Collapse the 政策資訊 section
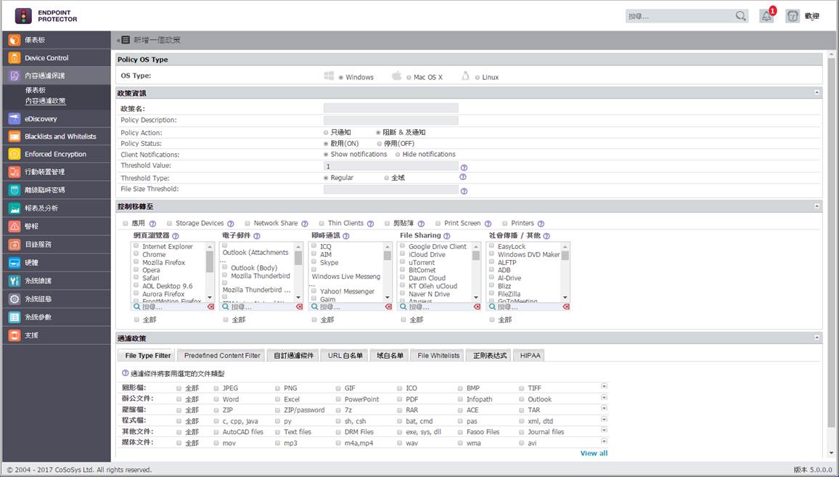Viewport: 839px width, 477px height. 817,93
